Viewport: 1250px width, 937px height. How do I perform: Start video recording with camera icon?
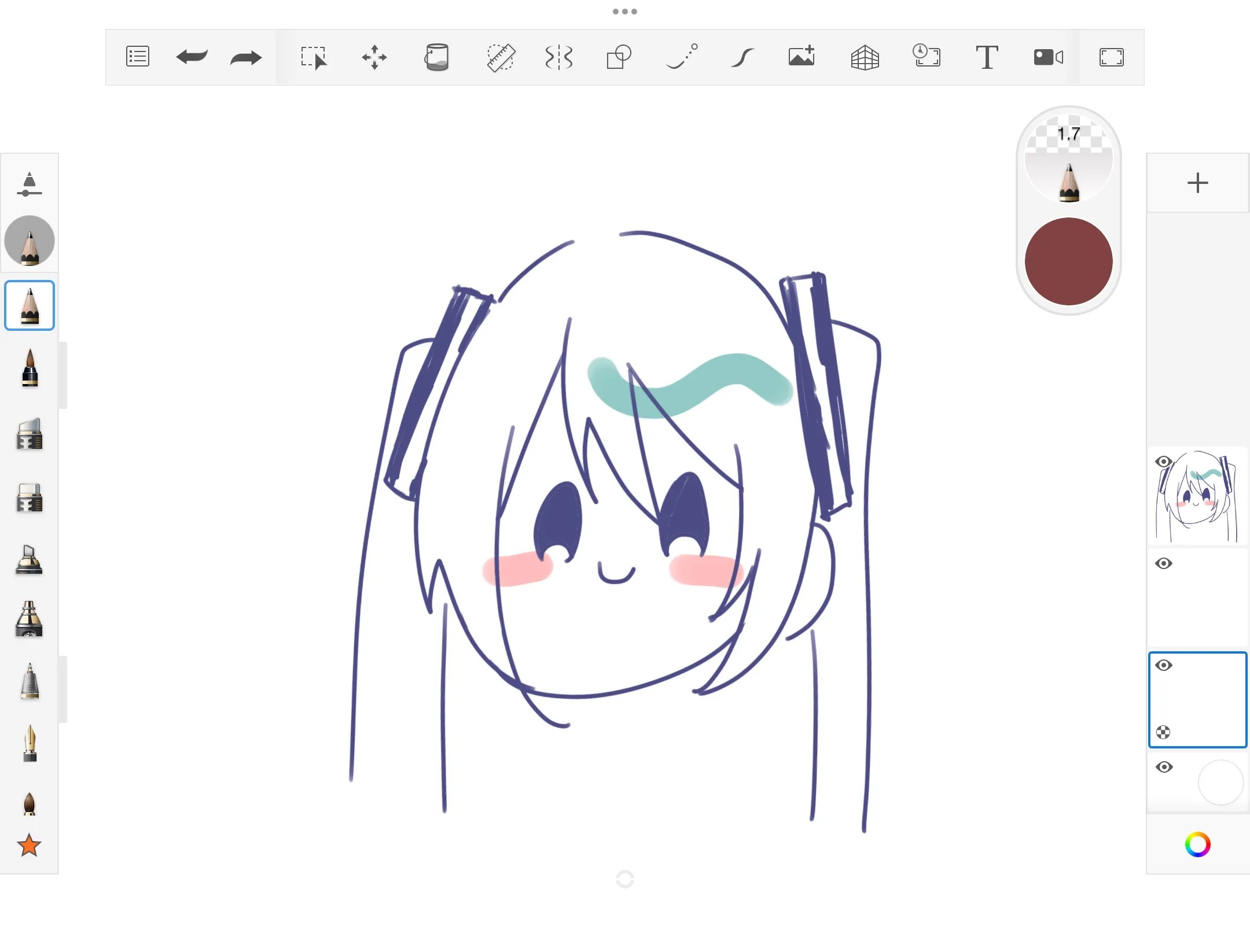(x=1048, y=57)
